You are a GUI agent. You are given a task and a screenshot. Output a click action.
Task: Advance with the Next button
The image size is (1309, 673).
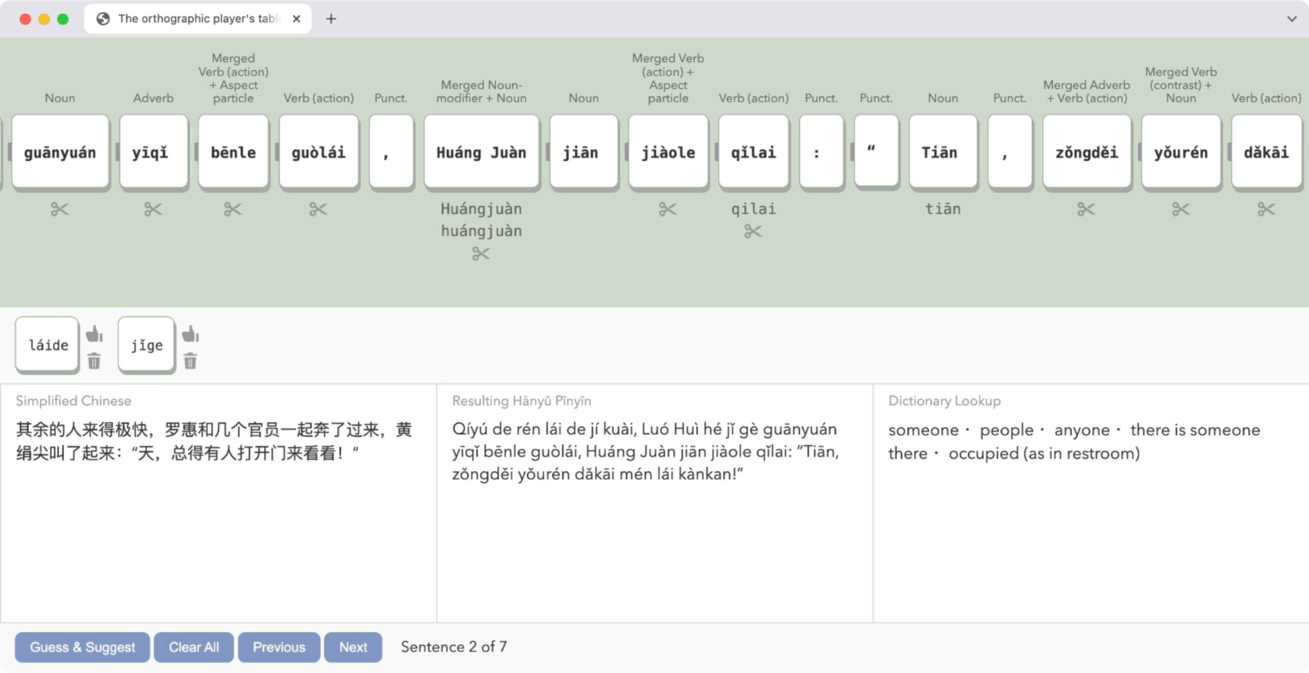click(353, 647)
